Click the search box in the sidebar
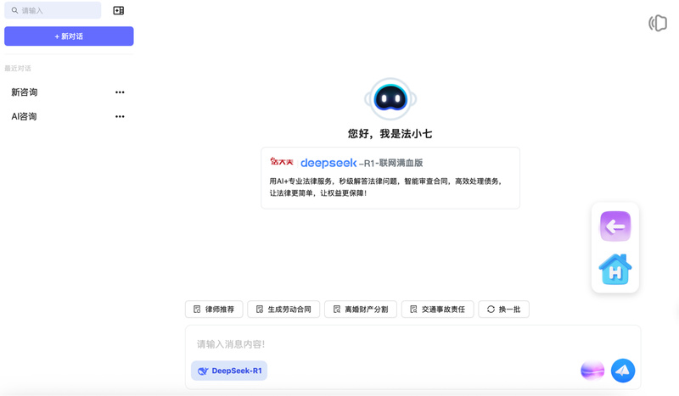The height and width of the screenshot is (396, 679). point(53,10)
